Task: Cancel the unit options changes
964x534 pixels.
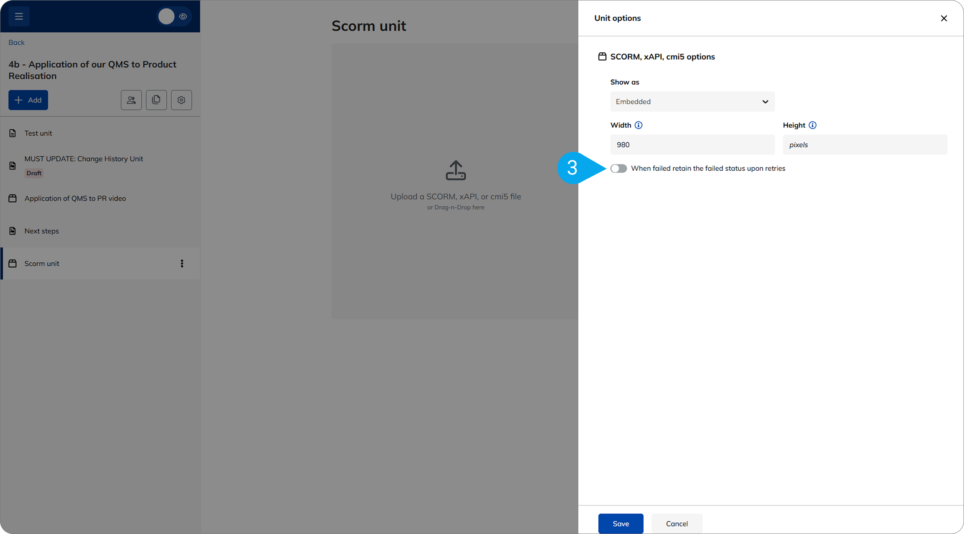Action: tap(677, 524)
